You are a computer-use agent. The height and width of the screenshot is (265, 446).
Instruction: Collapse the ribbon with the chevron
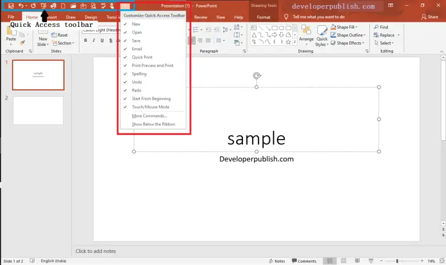point(441,52)
